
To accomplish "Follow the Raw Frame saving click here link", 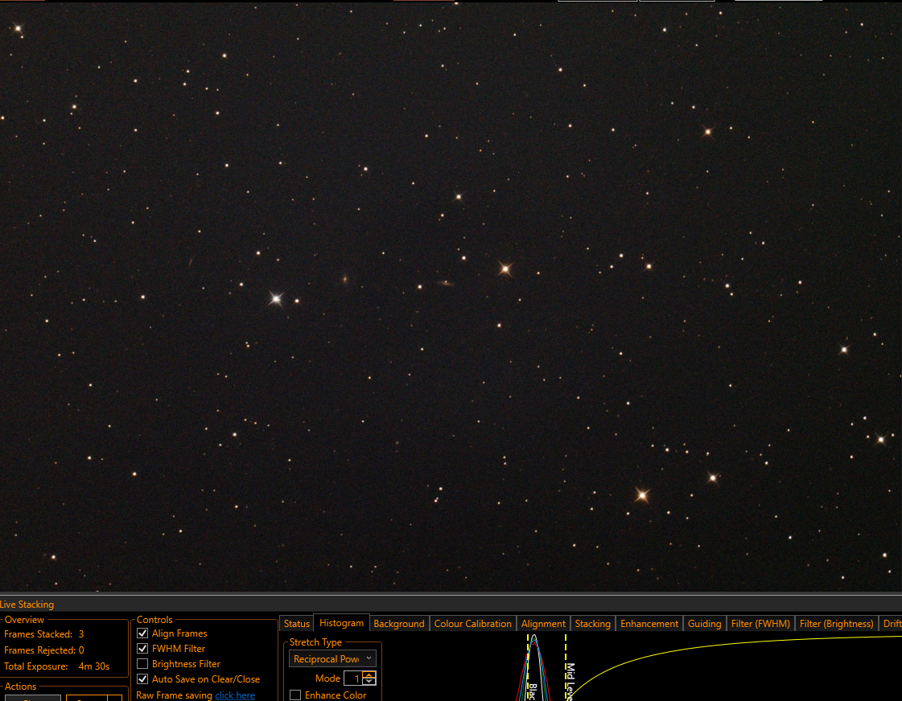I will [235, 695].
